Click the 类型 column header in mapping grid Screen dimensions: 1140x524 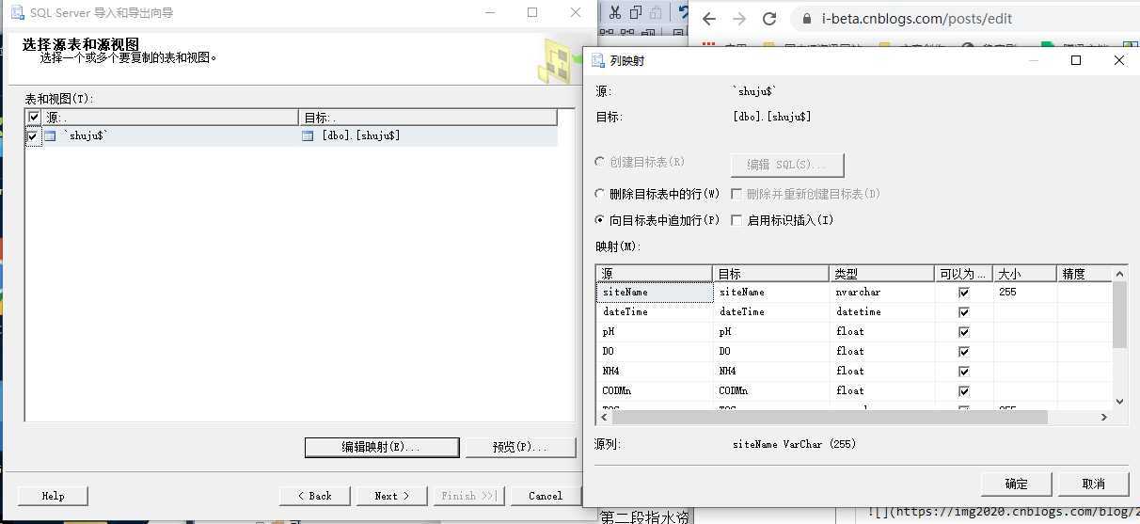pyautogui.click(x=882, y=274)
